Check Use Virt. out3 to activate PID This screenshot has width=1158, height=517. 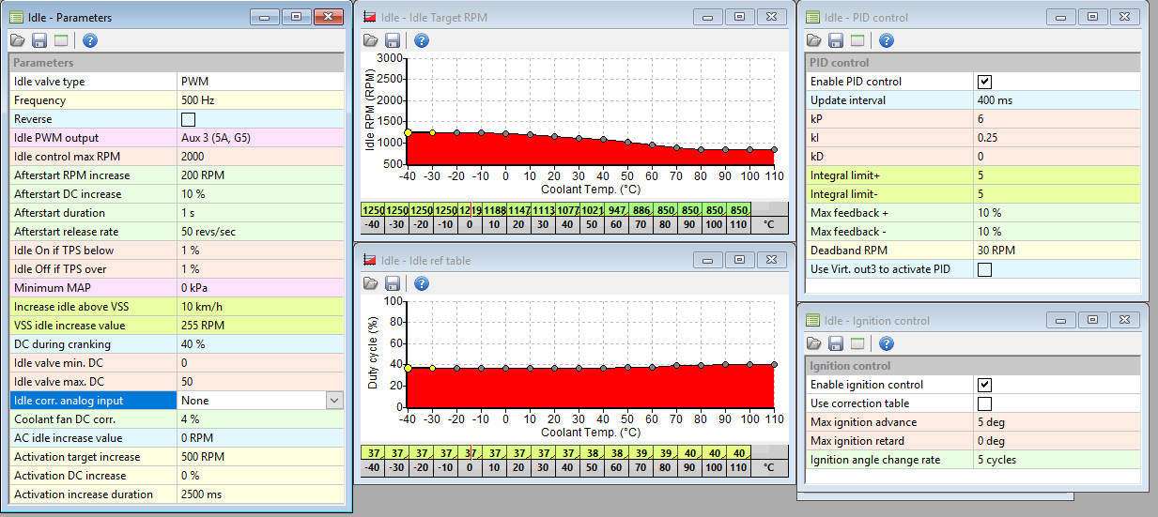click(984, 270)
